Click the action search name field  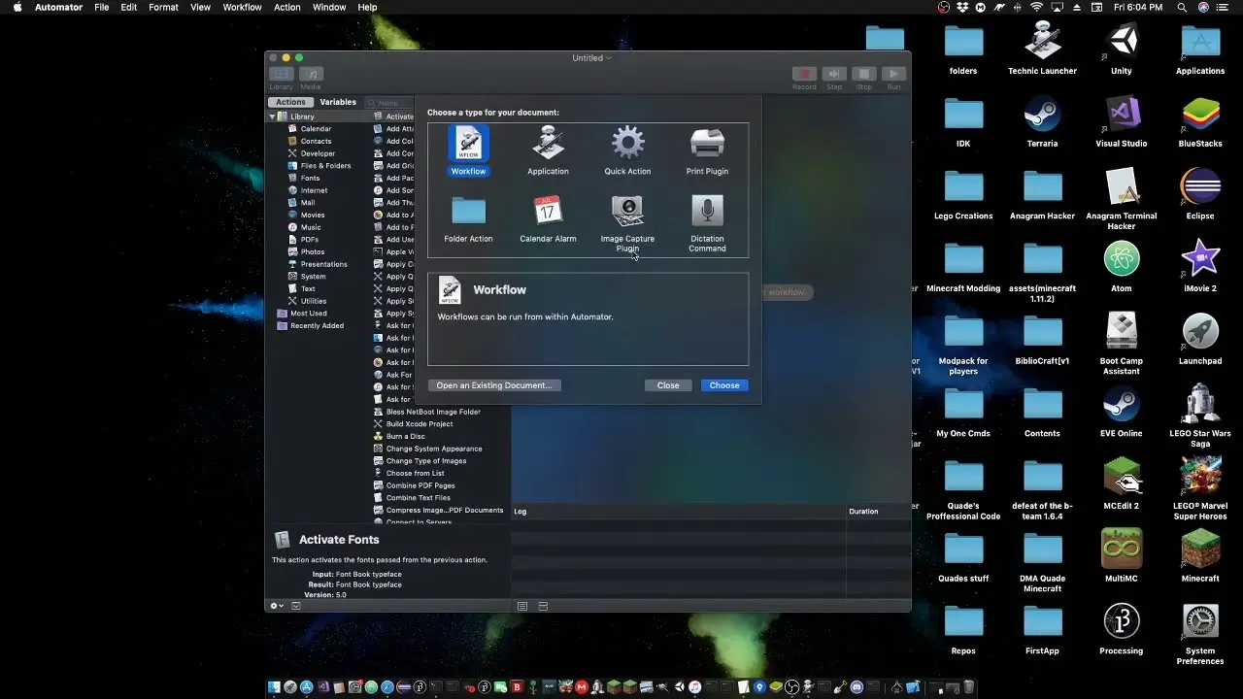coord(388,101)
